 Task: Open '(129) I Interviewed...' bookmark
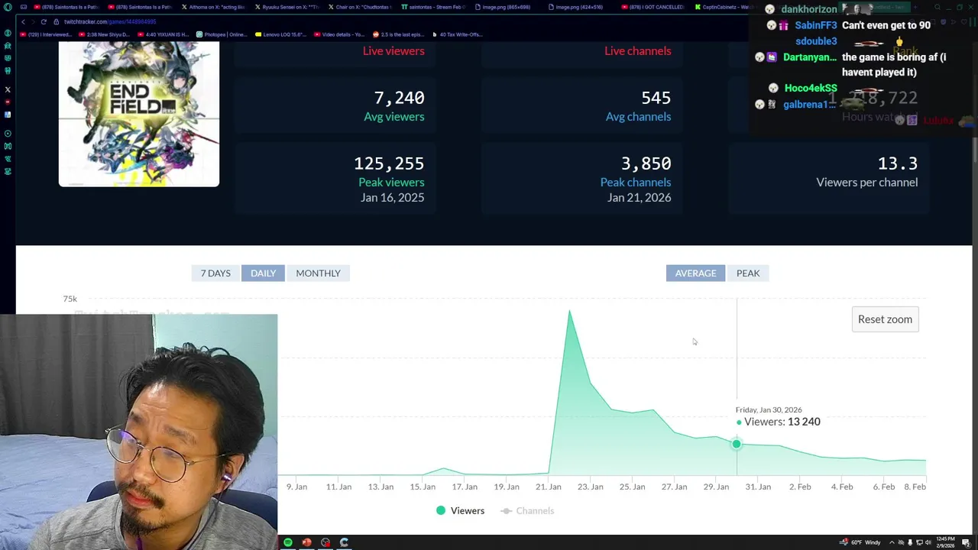point(47,34)
